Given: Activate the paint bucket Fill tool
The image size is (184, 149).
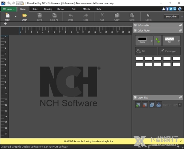Looking at the screenshot, I should (x=146, y=51).
